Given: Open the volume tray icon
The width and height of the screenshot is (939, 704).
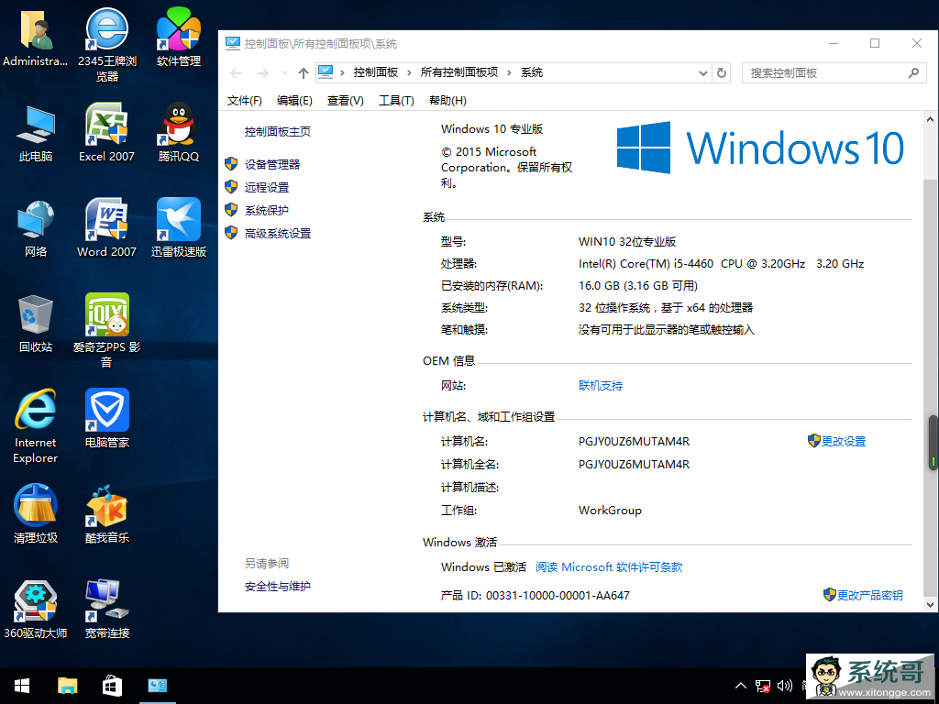Looking at the screenshot, I should 785,686.
